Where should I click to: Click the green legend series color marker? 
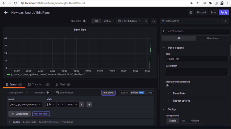click(9, 75)
